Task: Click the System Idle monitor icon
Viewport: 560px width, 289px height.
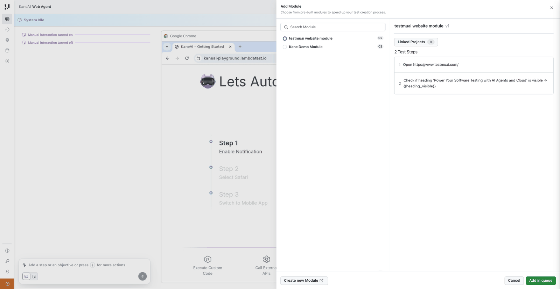Action: 20,20
